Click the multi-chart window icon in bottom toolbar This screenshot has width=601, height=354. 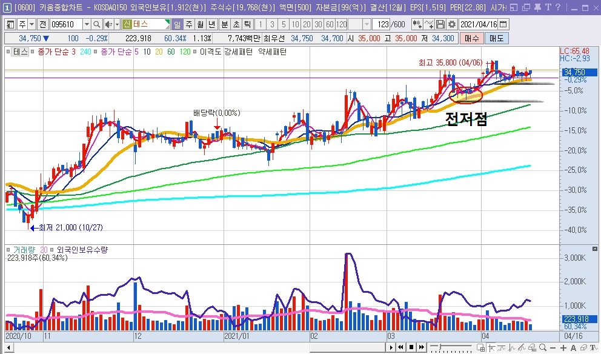[x=481, y=348]
